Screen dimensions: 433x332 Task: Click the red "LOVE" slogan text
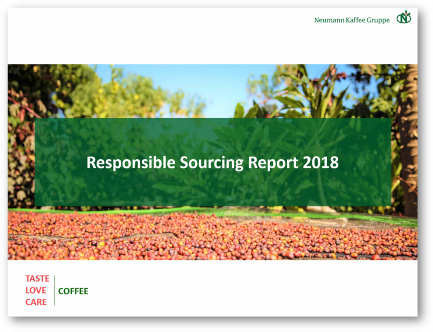point(36,290)
